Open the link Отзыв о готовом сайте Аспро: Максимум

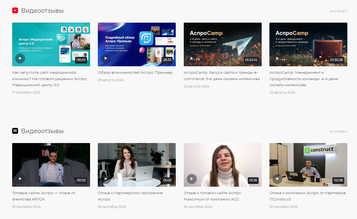tap(212, 196)
